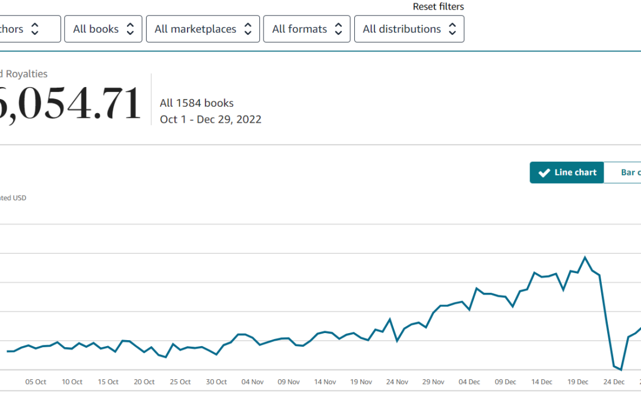Viewport: 641px width, 400px height.
Task: Click the All formats filter button
Action: click(x=306, y=28)
